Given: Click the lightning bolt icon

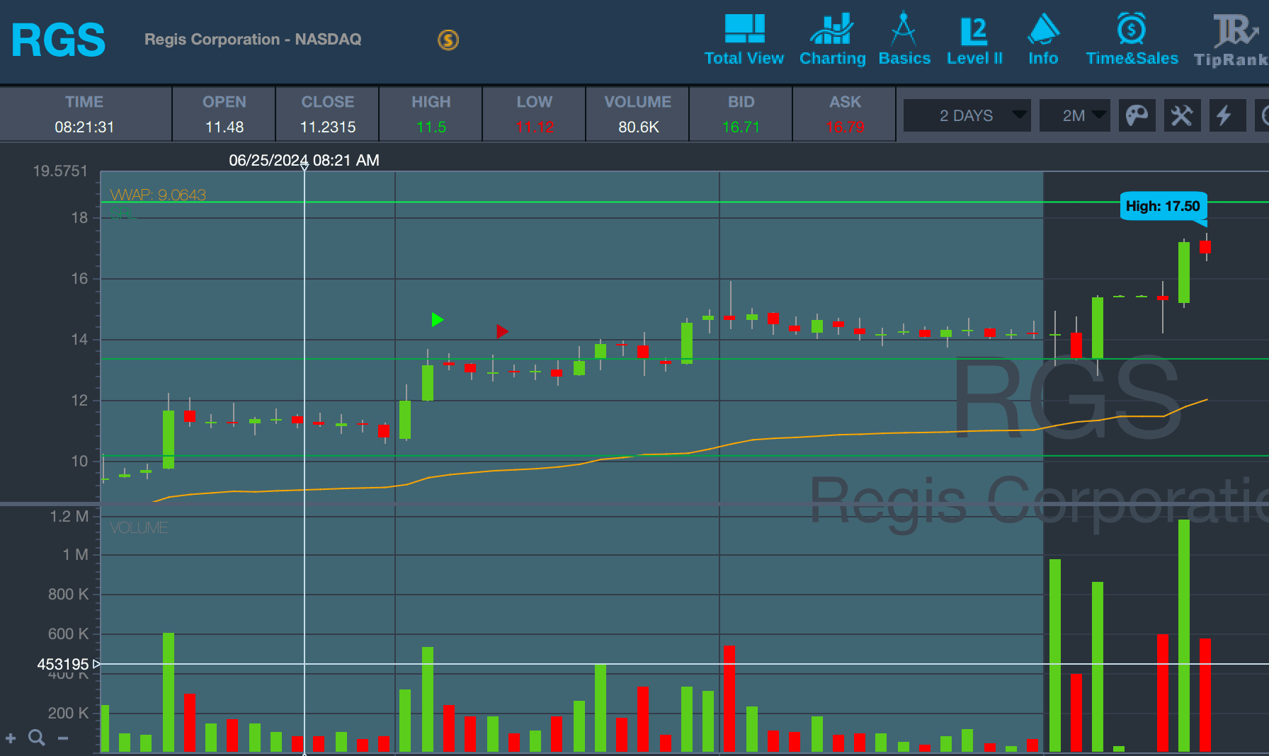Looking at the screenshot, I should (x=1224, y=115).
